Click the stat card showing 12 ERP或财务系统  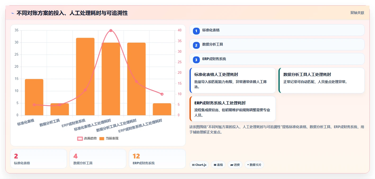[x=157, y=159]
